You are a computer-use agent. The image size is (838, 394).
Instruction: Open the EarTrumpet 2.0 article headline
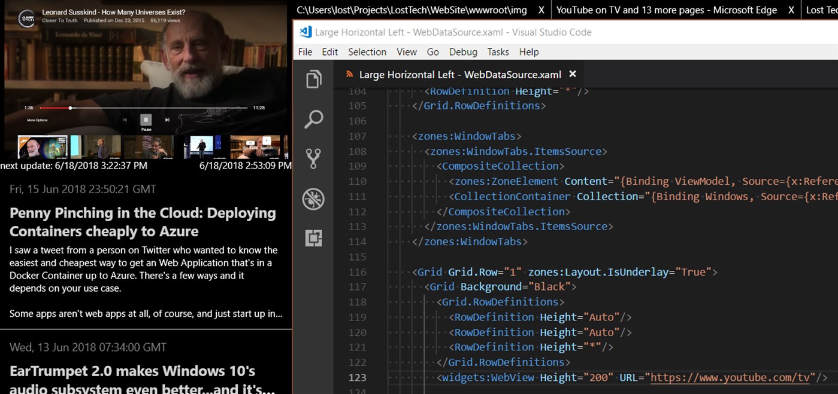pyautogui.click(x=143, y=379)
